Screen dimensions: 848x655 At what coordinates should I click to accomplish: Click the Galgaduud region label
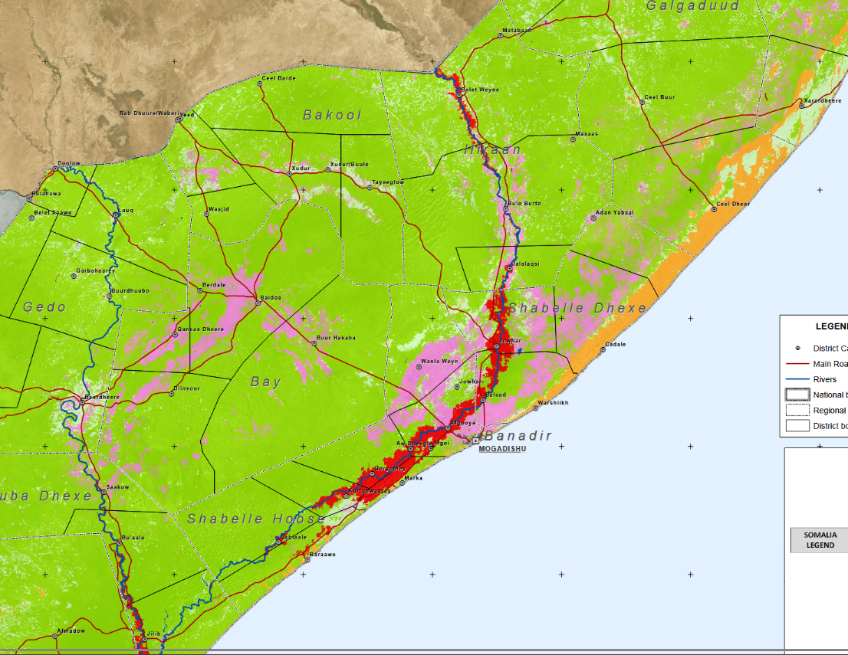tap(692, 6)
